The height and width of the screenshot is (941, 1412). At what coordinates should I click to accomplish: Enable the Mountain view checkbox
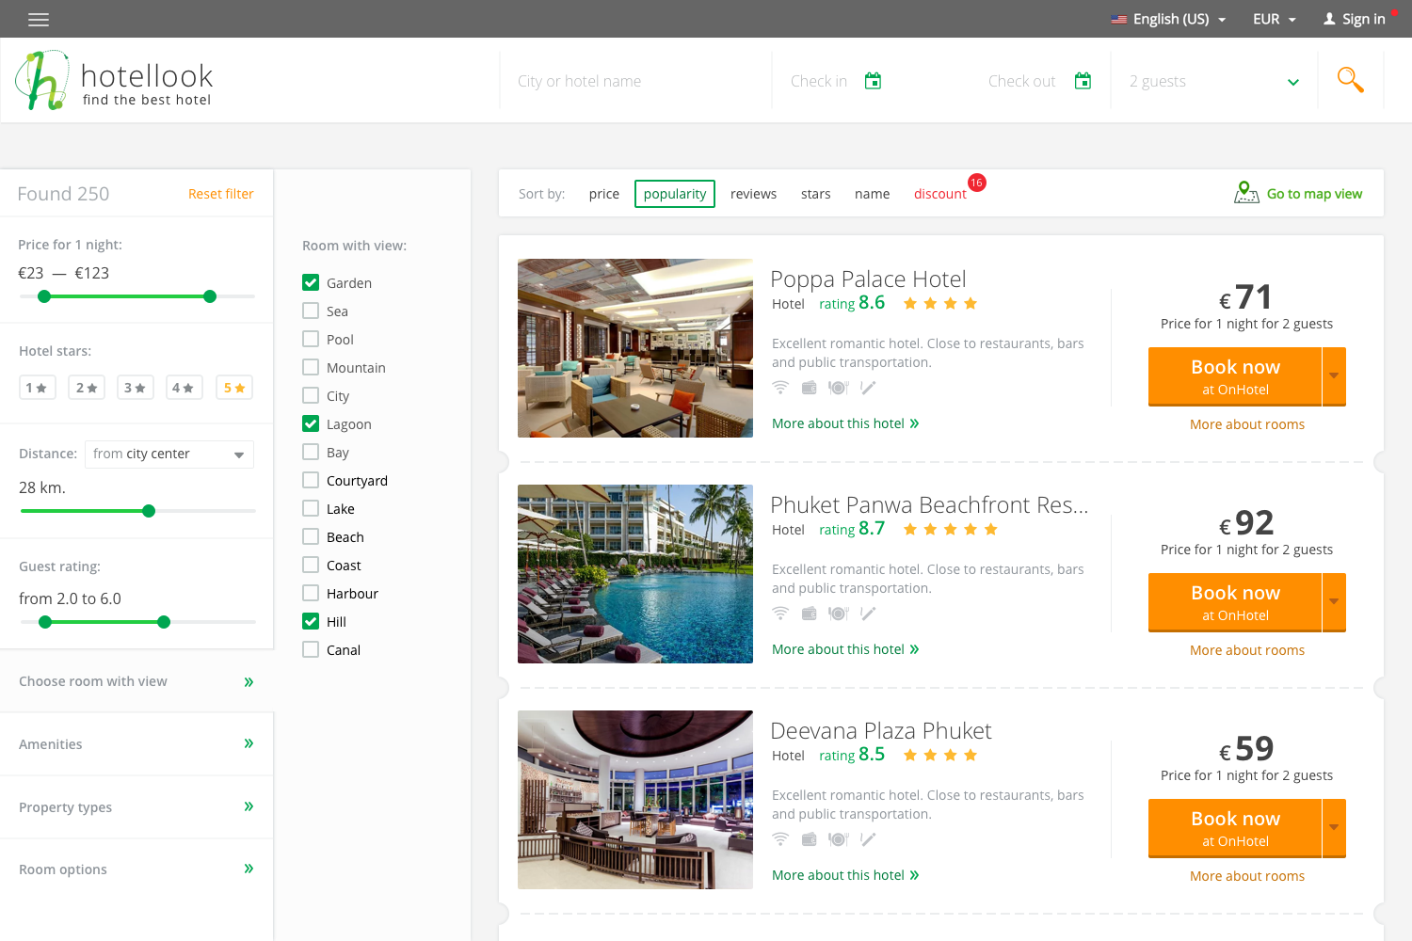point(311,367)
